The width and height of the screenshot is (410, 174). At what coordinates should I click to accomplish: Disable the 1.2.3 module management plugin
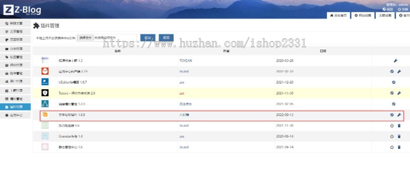click(x=394, y=104)
